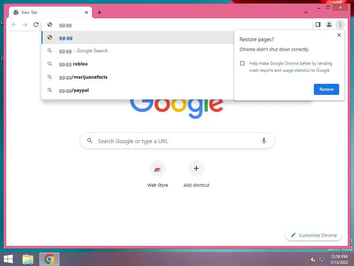The image size is (354, 266).
Task: Click the muted speaker tray icon
Action: point(313,259)
